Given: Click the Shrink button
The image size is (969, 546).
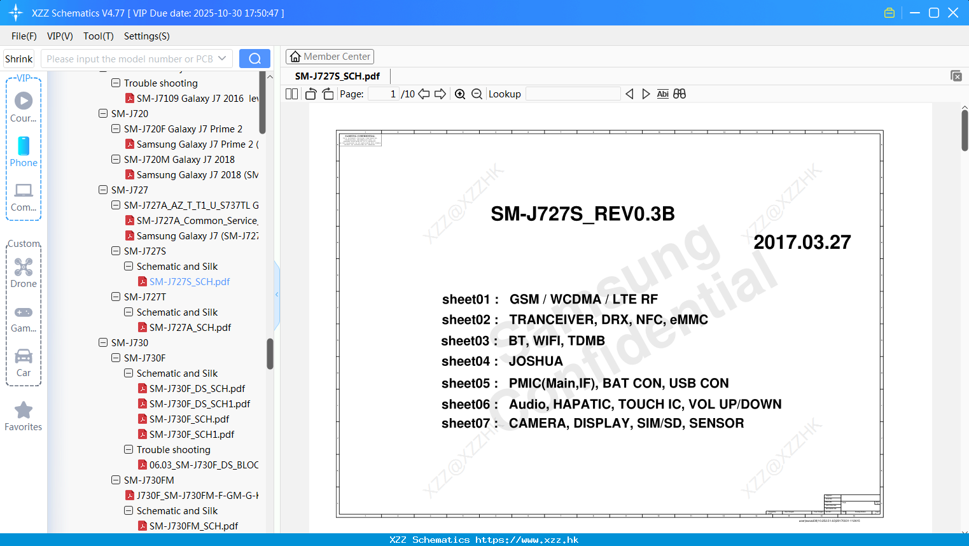Looking at the screenshot, I should (x=19, y=59).
